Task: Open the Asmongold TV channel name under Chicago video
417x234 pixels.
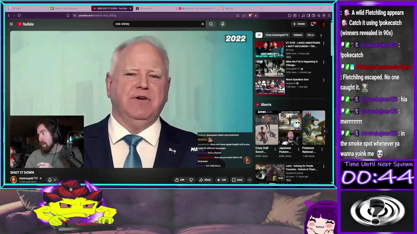Action: pyautogui.click(x=293, y=69)
